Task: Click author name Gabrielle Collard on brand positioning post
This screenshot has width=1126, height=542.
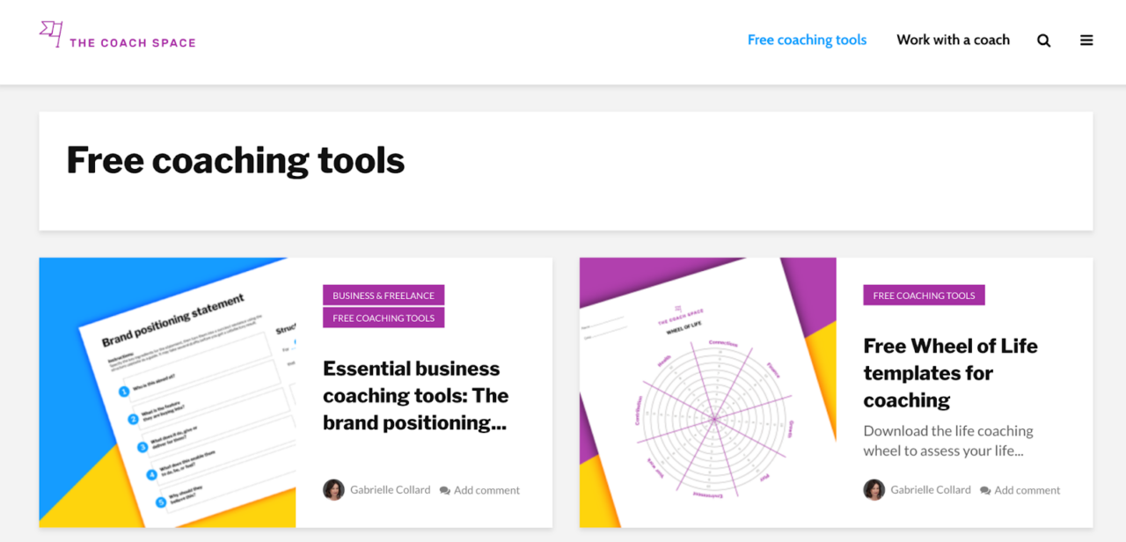Action: click(x=390, y=490)
